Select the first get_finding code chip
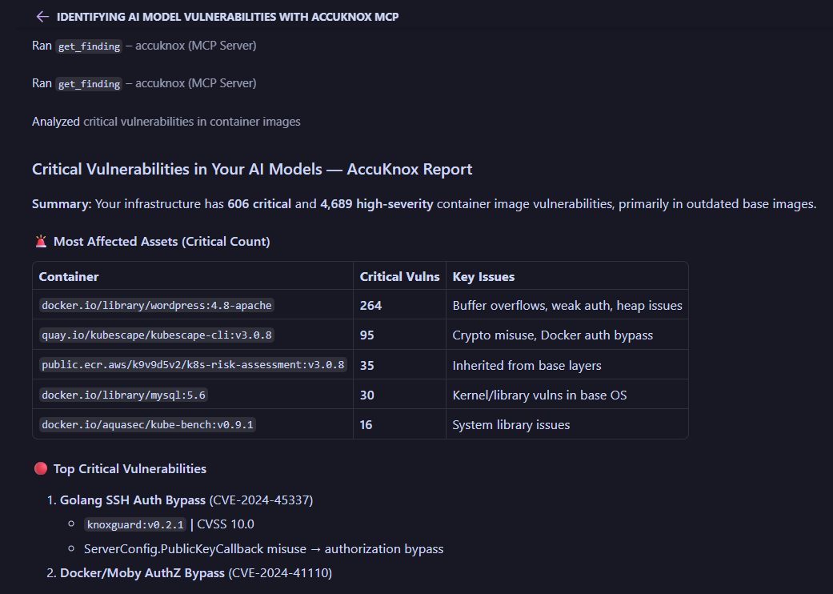 click(88, 46)
